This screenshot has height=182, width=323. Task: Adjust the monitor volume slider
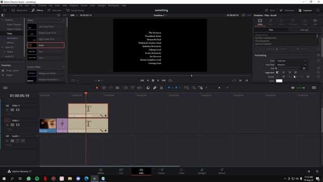coord(301,87)
